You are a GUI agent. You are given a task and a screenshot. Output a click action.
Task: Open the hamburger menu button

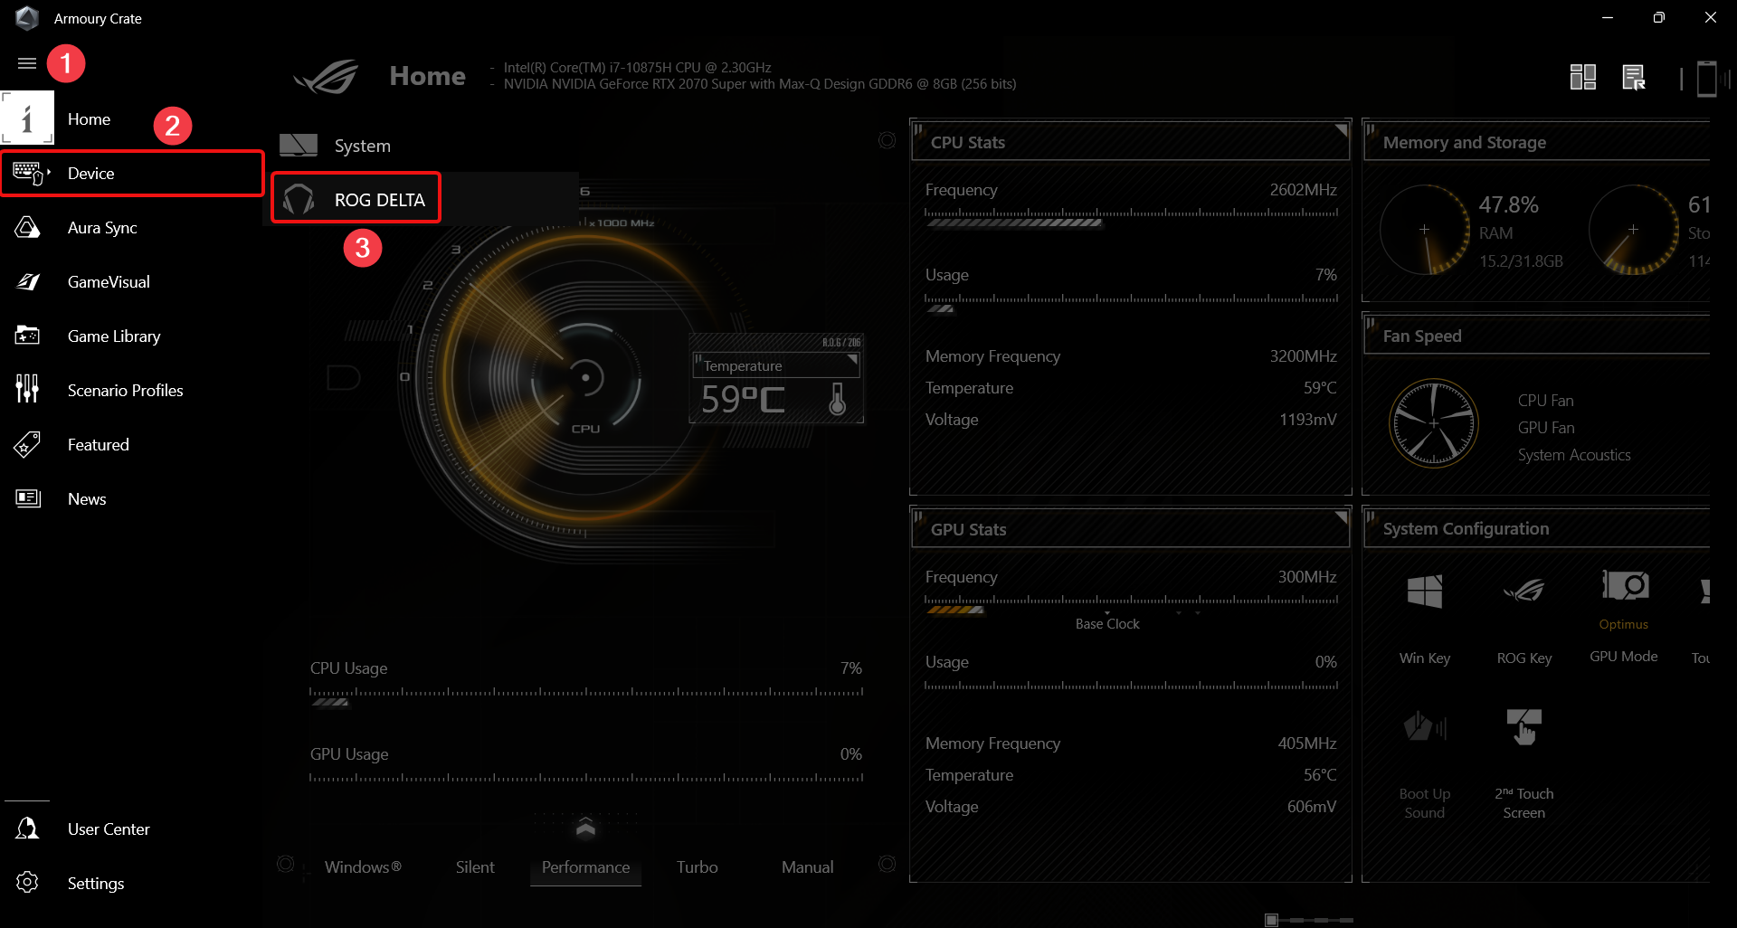point(27,63)
